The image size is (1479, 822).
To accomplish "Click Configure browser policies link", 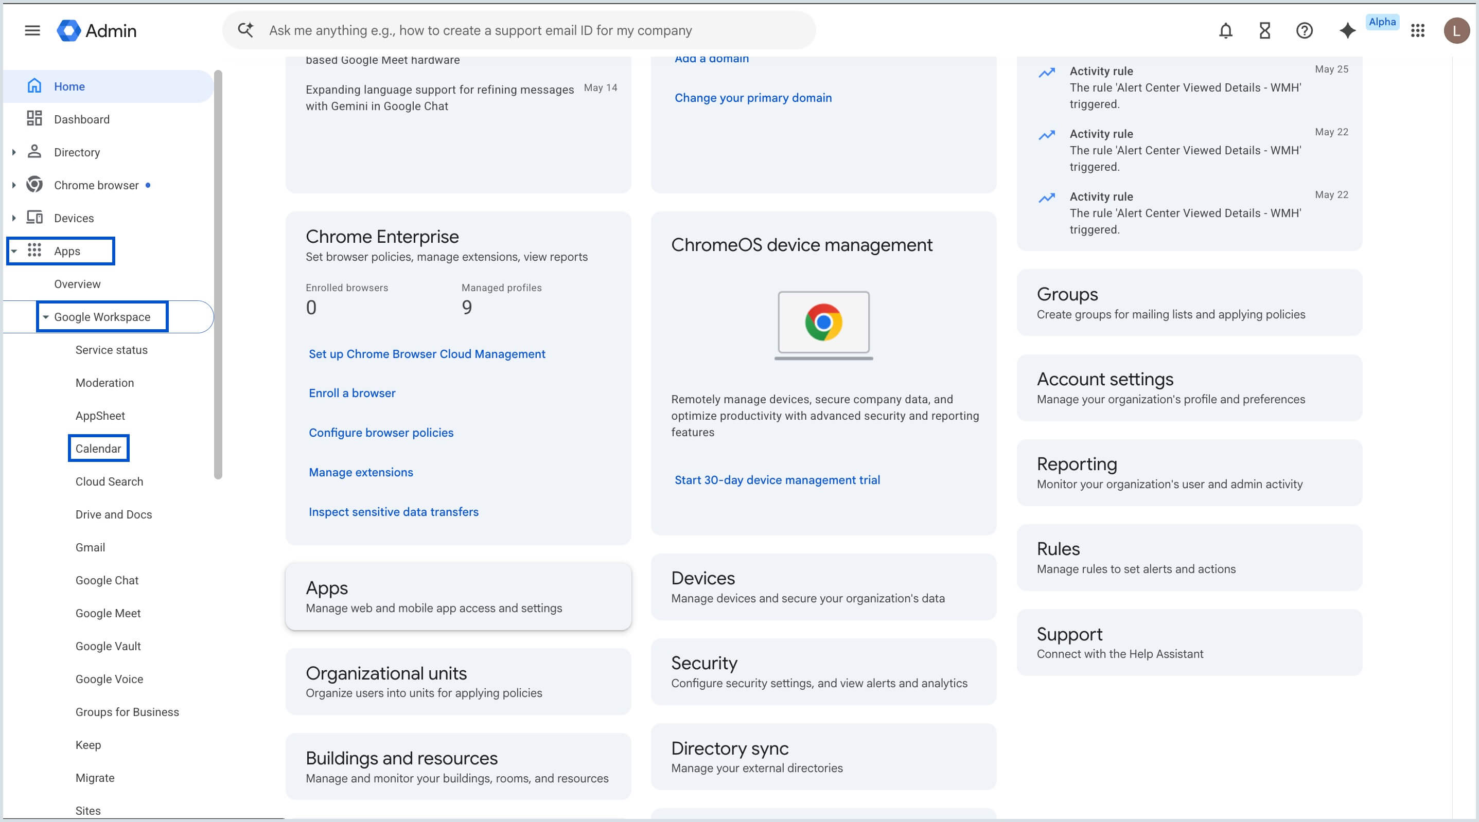I will coord(381,432).
